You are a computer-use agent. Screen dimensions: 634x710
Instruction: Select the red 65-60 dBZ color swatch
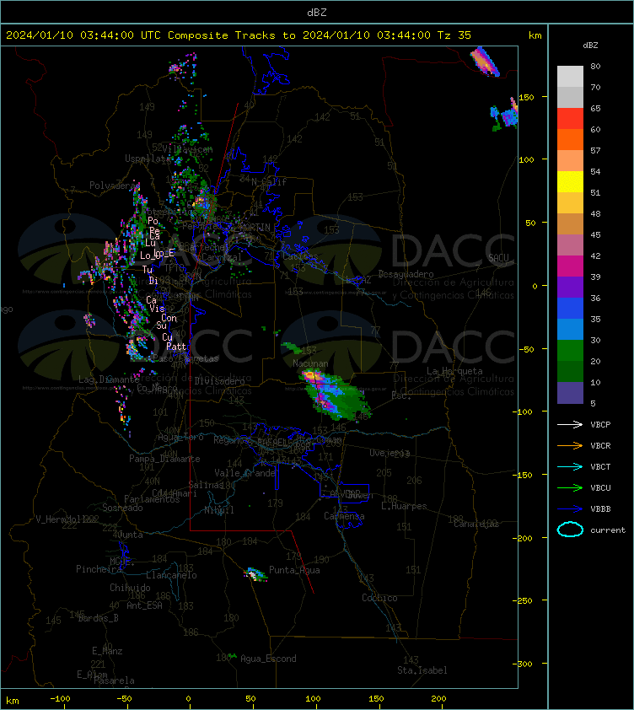pyautogui.click(x=570, y=119)
